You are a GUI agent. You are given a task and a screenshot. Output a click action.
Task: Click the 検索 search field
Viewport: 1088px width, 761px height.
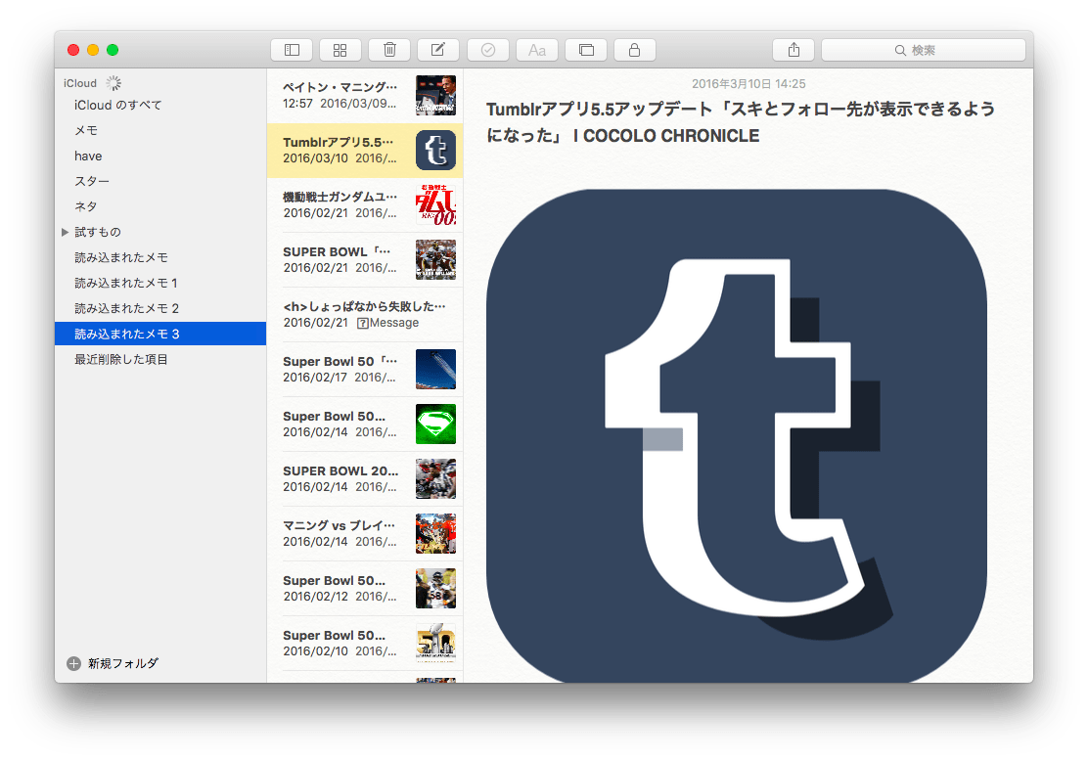tap(924, 50)
